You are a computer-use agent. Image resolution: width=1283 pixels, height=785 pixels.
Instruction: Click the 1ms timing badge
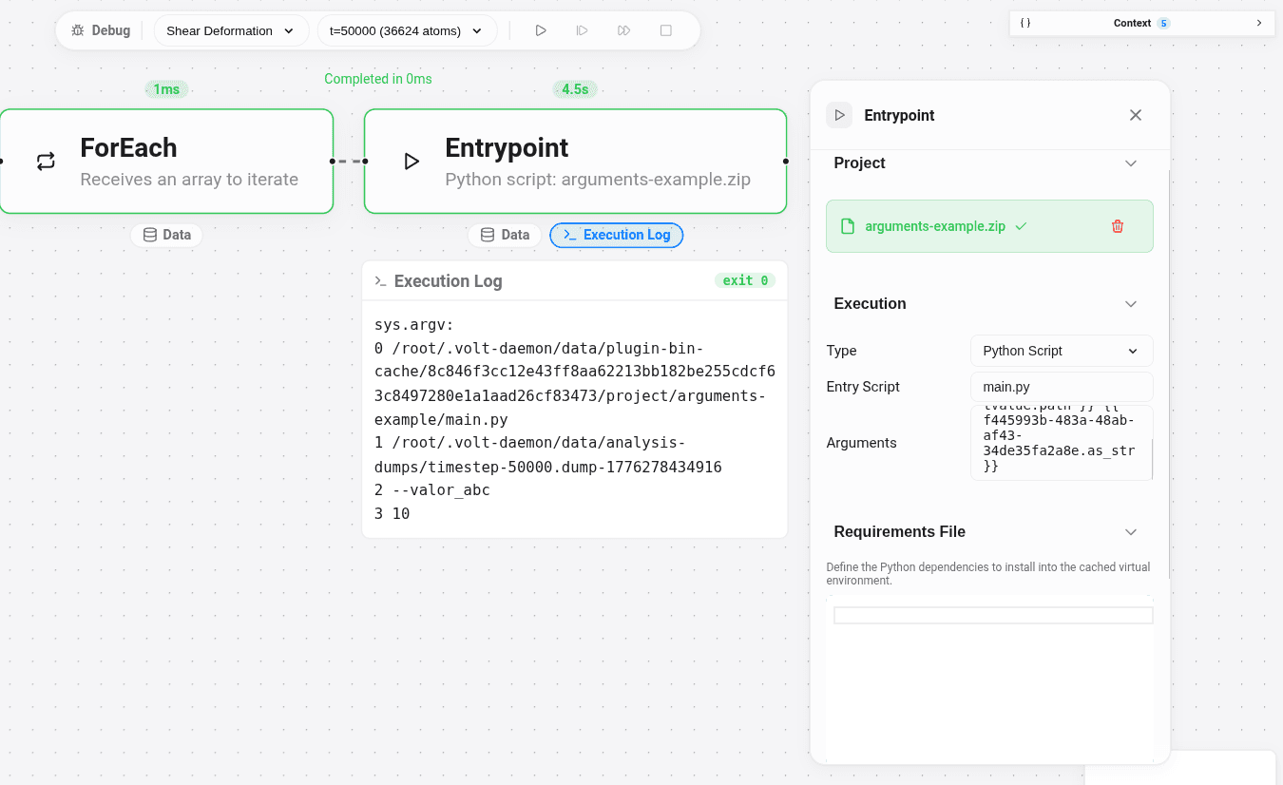[x=166, y=89]
